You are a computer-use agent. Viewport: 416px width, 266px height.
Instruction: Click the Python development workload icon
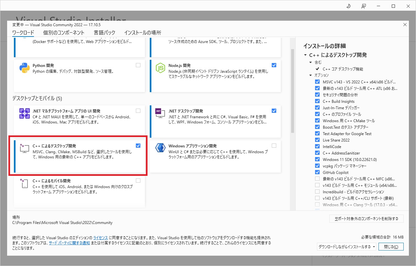25,68
